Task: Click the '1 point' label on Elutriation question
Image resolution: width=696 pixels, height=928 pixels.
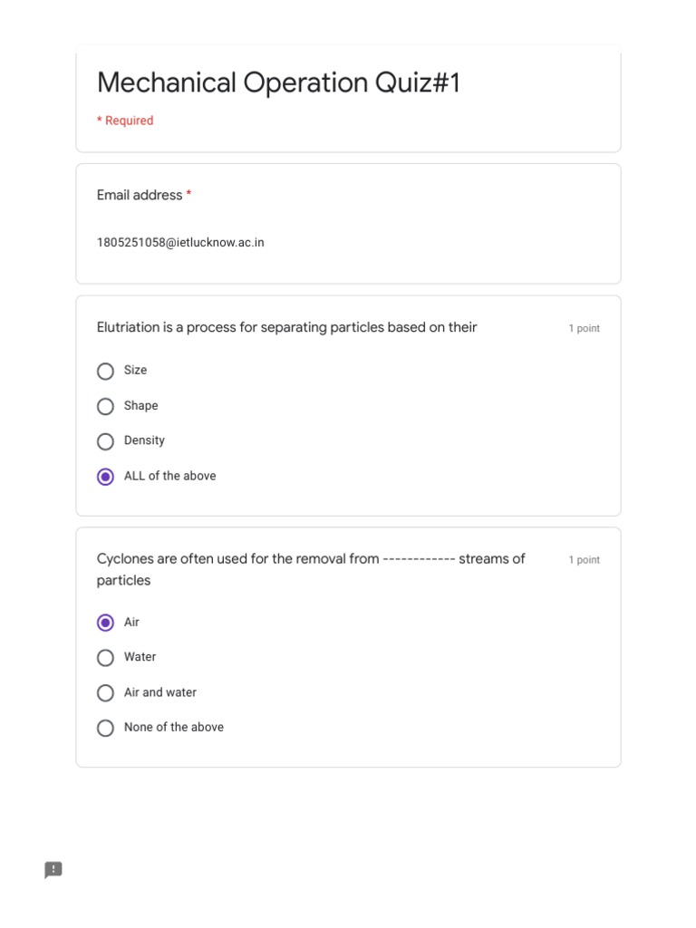Action: pyautogui.click(x=584, y=329)
